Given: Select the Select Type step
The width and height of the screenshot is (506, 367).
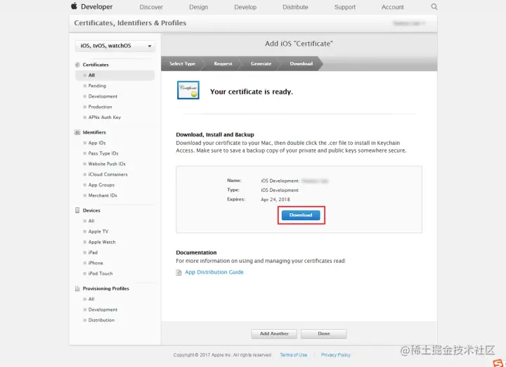Looking at the screenshot, I should 182,63.
